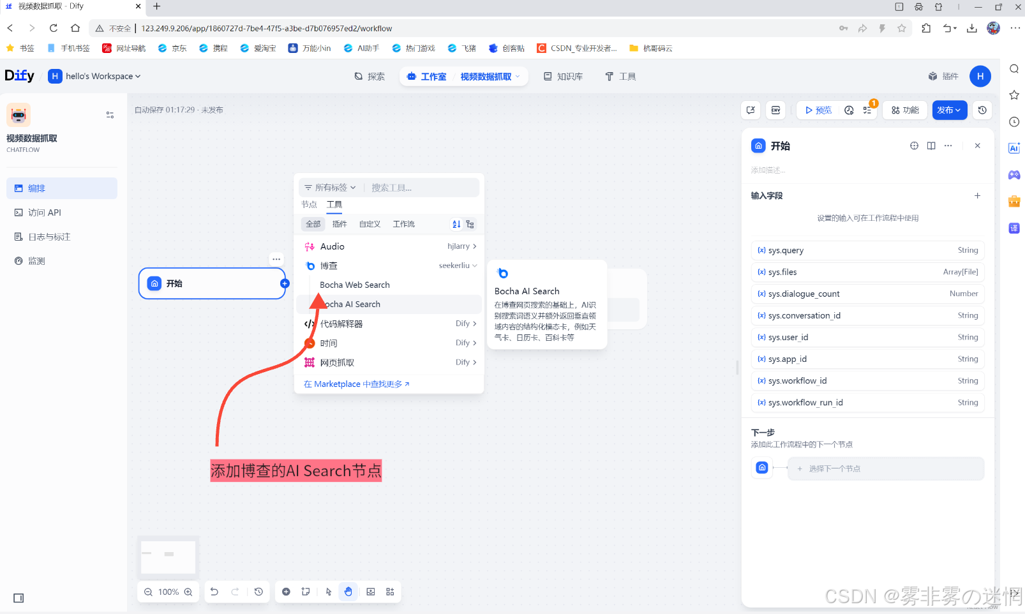Collapse the 博查 tool group
This screenshot has width=1025, height=614.
(391, 266)
